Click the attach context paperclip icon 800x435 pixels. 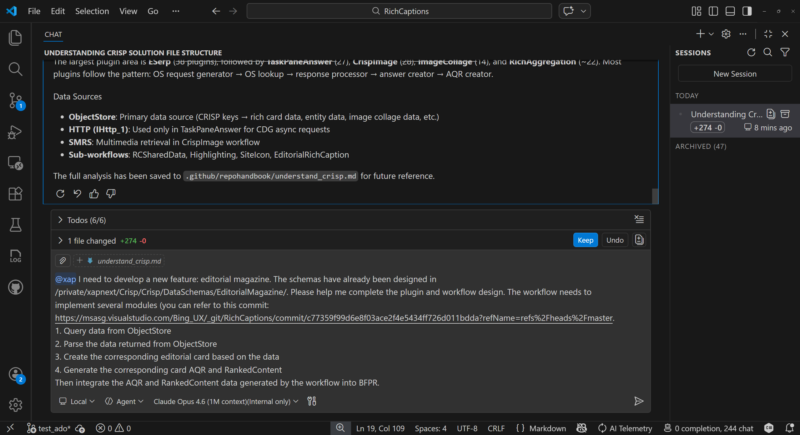[x=63, y=260]
